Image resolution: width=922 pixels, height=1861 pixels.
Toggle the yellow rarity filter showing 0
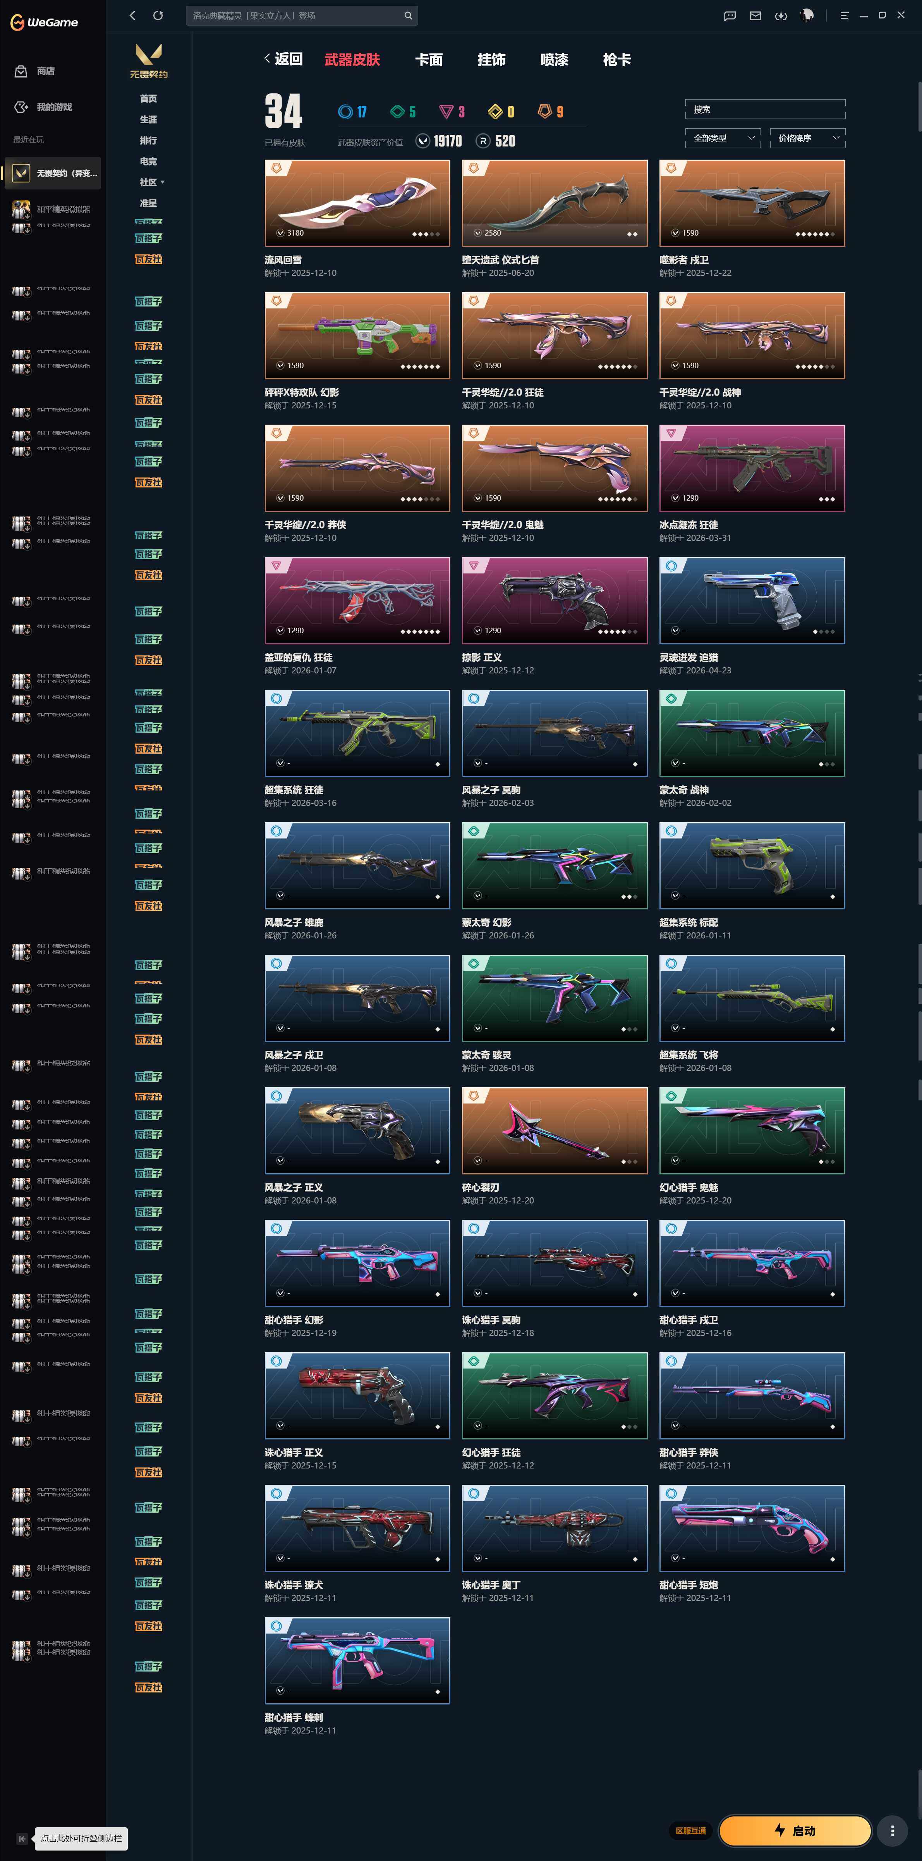(501, 111)
